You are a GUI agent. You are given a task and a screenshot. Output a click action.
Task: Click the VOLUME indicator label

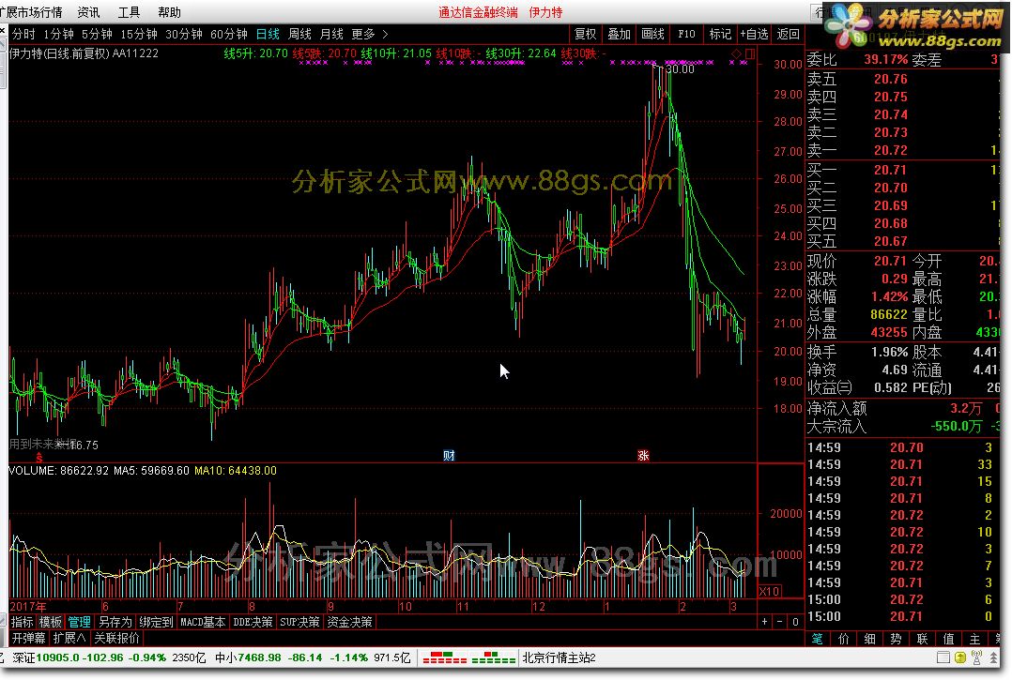pos(32,471)
